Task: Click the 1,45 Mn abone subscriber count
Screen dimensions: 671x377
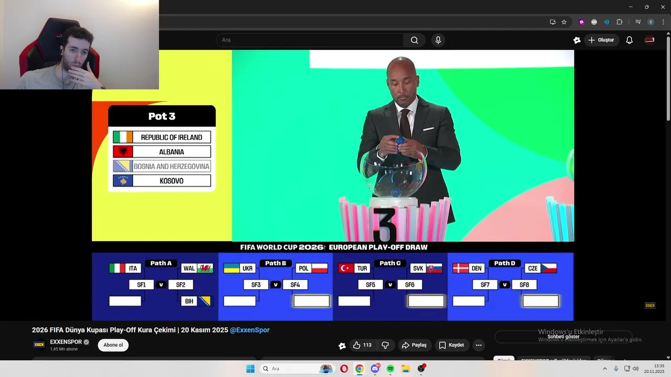Action: tap(64, 349)
